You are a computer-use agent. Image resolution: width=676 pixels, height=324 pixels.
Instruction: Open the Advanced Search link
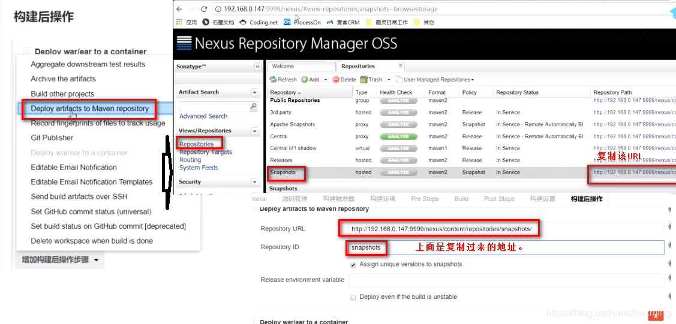point(203,116)
